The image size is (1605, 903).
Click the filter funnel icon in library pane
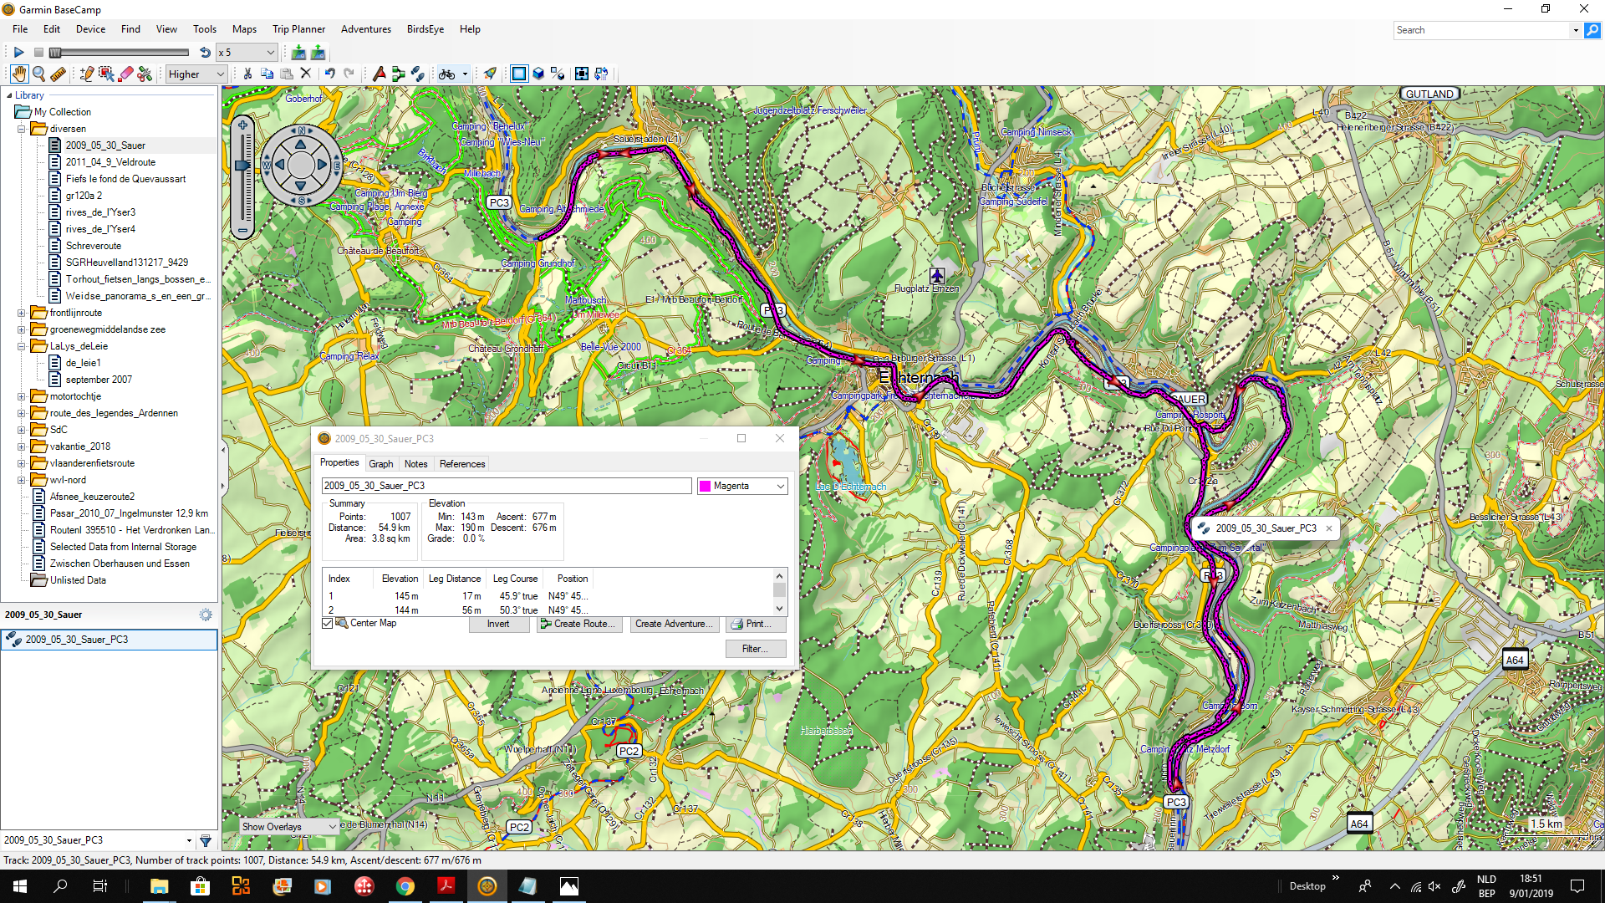tap(206, 840)
